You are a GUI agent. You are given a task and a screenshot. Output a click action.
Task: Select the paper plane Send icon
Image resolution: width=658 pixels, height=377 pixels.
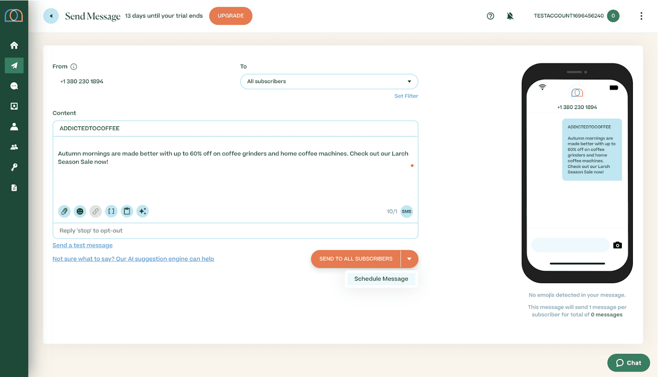click(14, 65)
